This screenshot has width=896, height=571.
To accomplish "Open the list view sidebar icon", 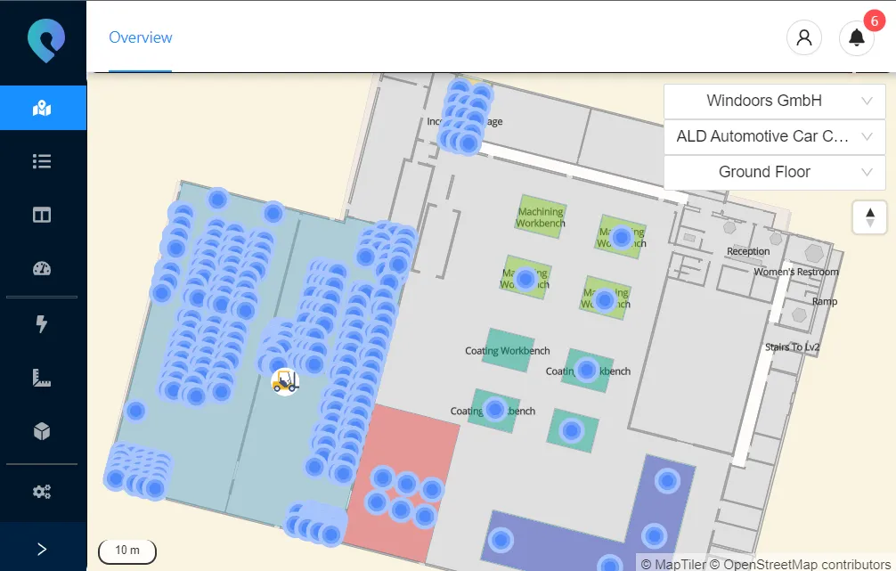I will click(42, 161).
